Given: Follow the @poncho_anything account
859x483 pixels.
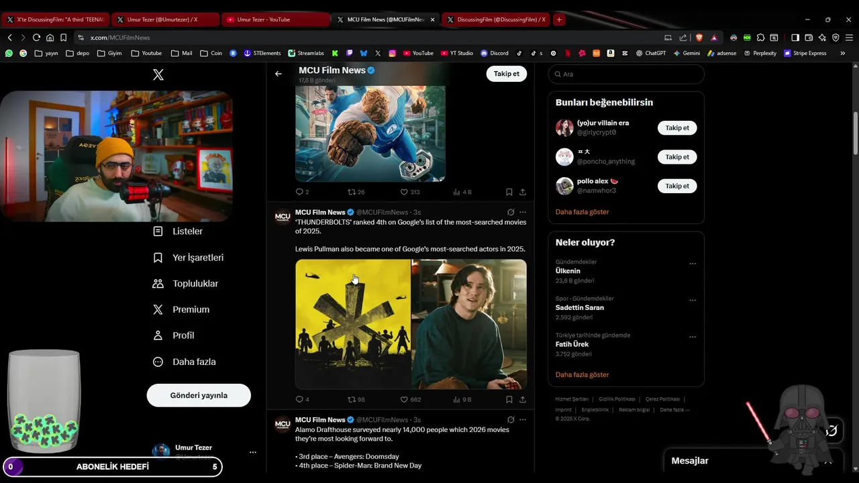Looking at the screenshot, I should (677, 157).
